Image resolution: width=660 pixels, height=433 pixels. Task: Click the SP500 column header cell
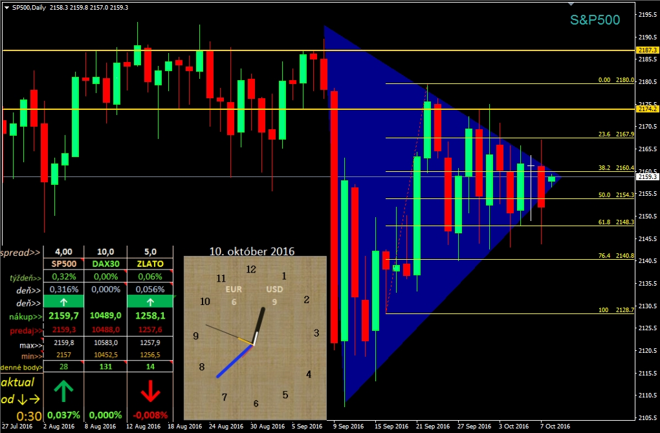tap(63, 264)
